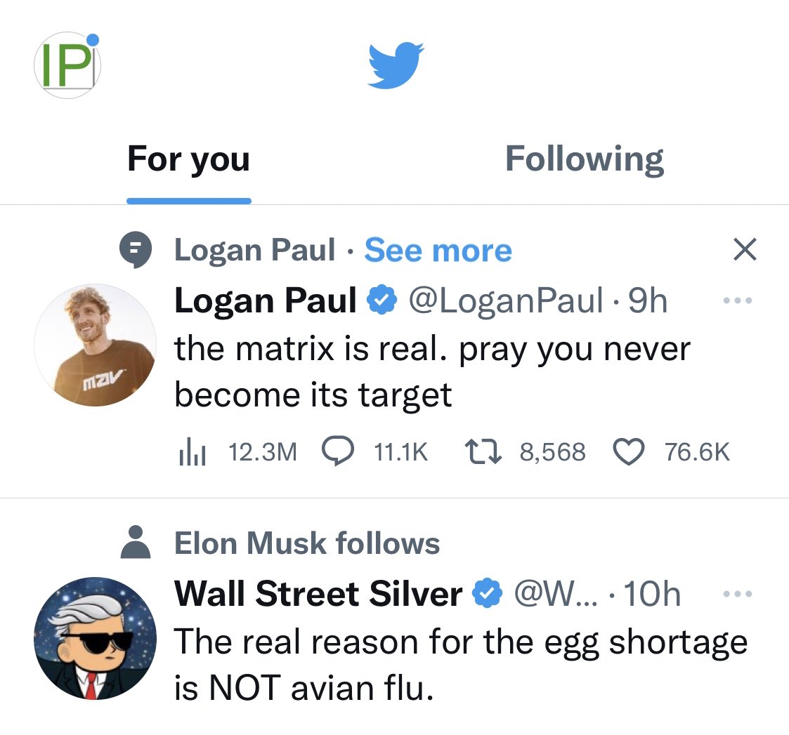The image size is (789, 735).
Task: Click the topic speech bubble icon
Action: (x=136, y=249)
